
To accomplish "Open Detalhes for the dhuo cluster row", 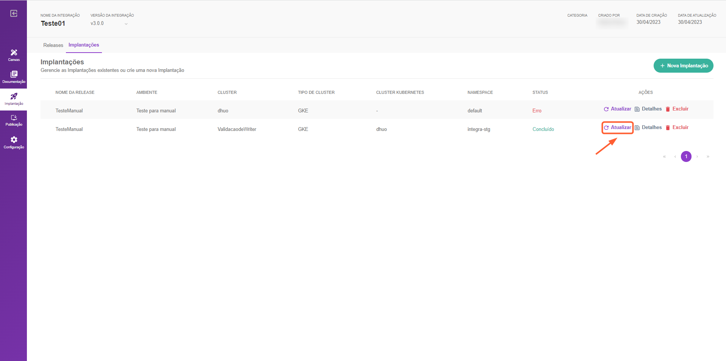I will pyautogui.click(x=648, y=109).
